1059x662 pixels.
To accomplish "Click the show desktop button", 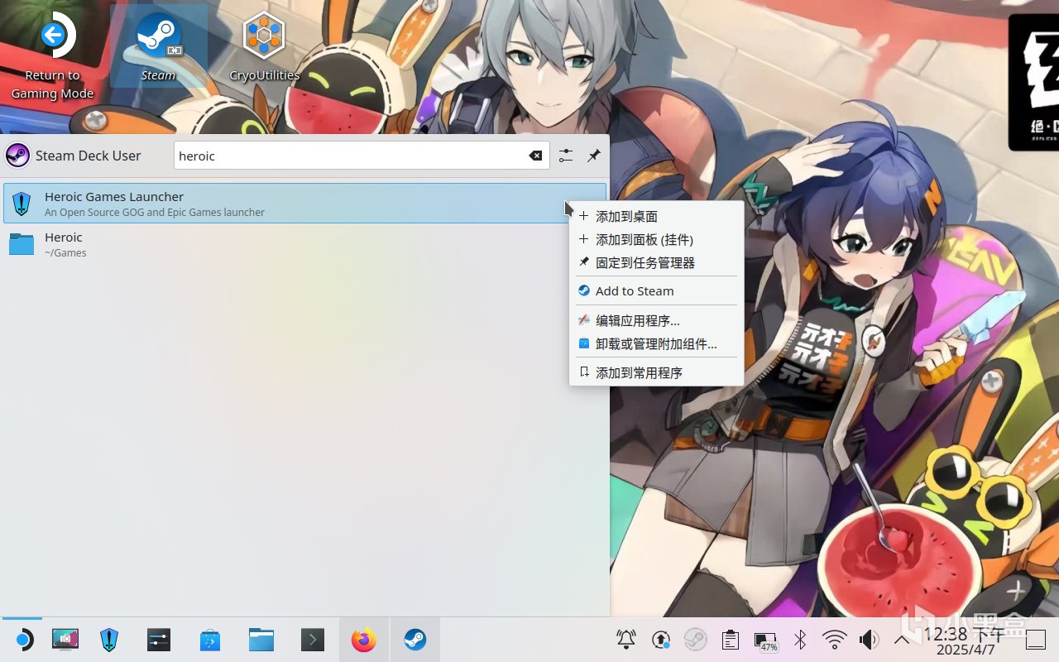I will pos(1037,640).
